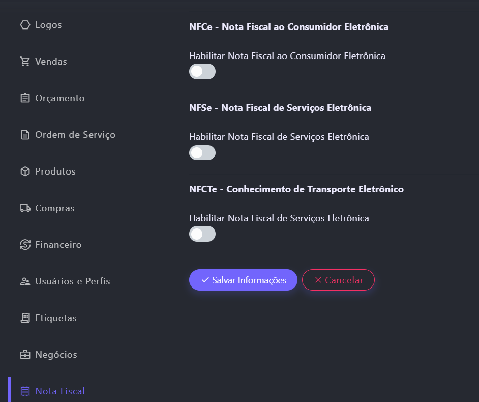Click the clipboard Orçamento icon
The image size is (479, 402).
[25, 98]
